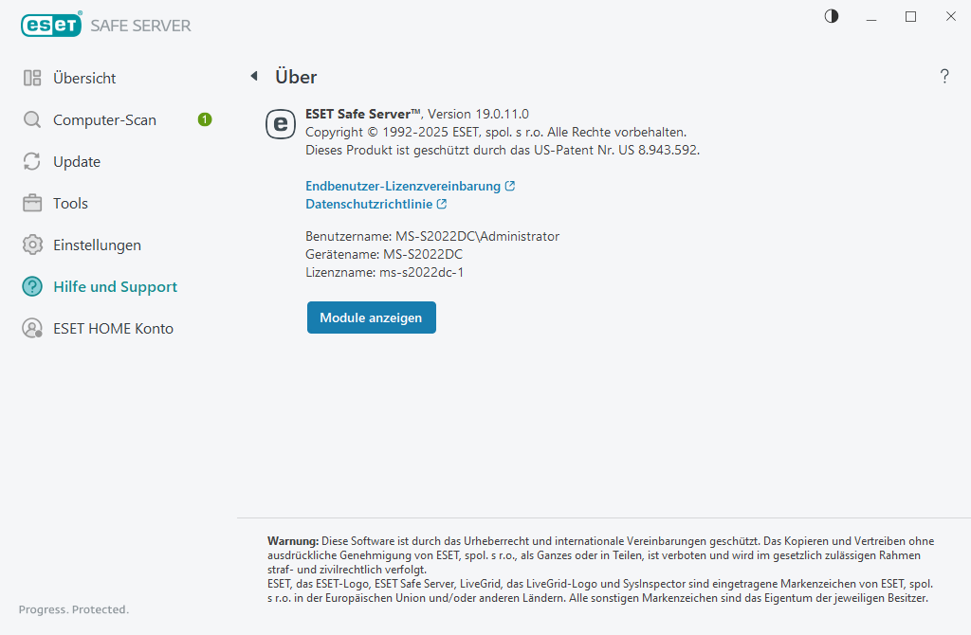
Task: Select the Übersicht sidebar icon
Action: point(31,78)
